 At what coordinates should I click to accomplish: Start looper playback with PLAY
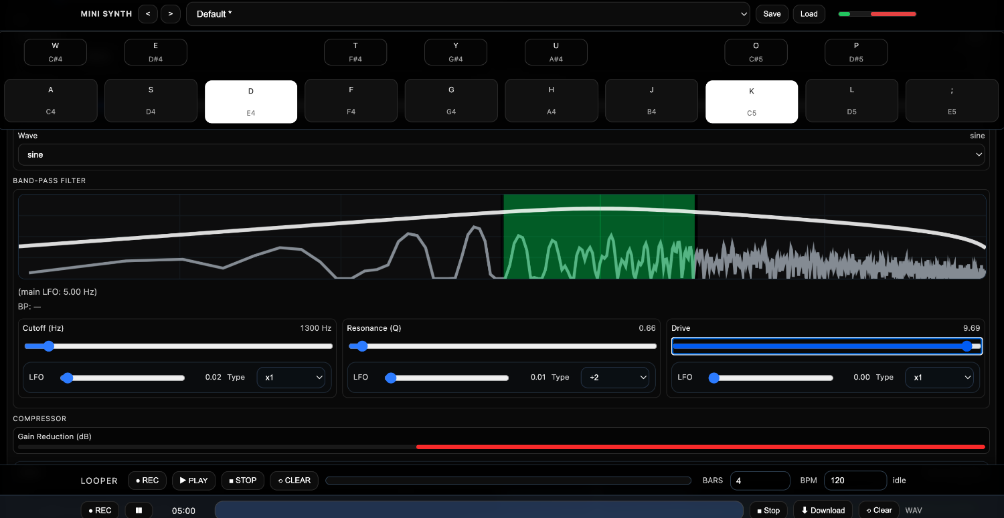pyautogui.click(x=193, y=481)
